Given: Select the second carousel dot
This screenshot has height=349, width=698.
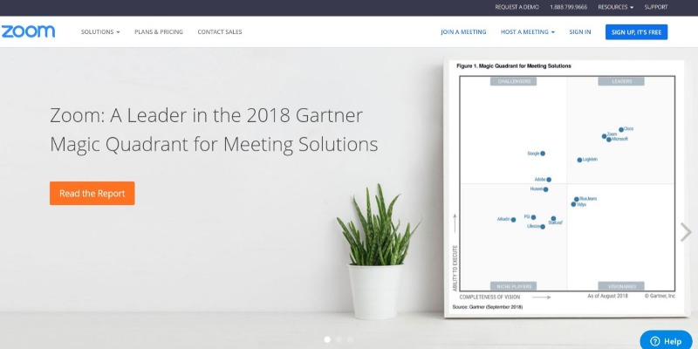Looking at the screenshot, I should (339, 339).
